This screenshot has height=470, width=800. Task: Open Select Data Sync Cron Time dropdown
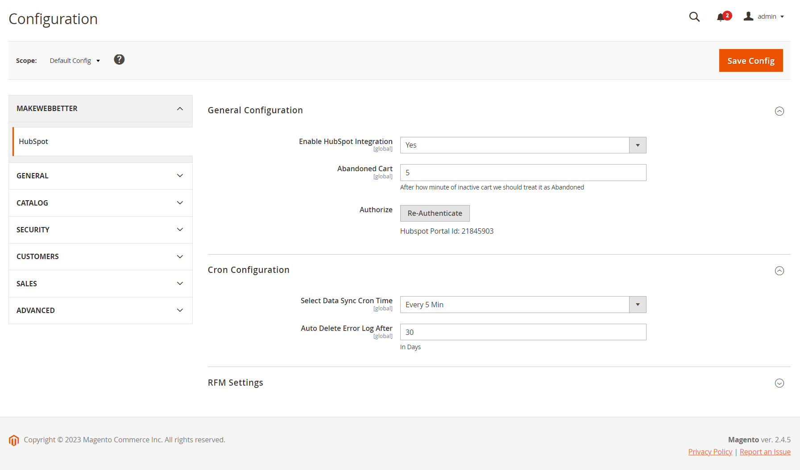[x=522, y=305]
